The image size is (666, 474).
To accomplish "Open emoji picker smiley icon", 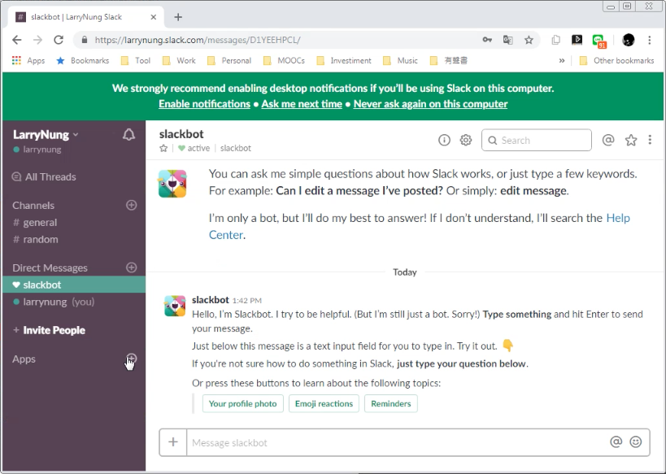I will (x=636, y=442).
